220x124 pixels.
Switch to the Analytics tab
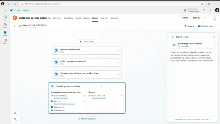[x=104, y=18]
